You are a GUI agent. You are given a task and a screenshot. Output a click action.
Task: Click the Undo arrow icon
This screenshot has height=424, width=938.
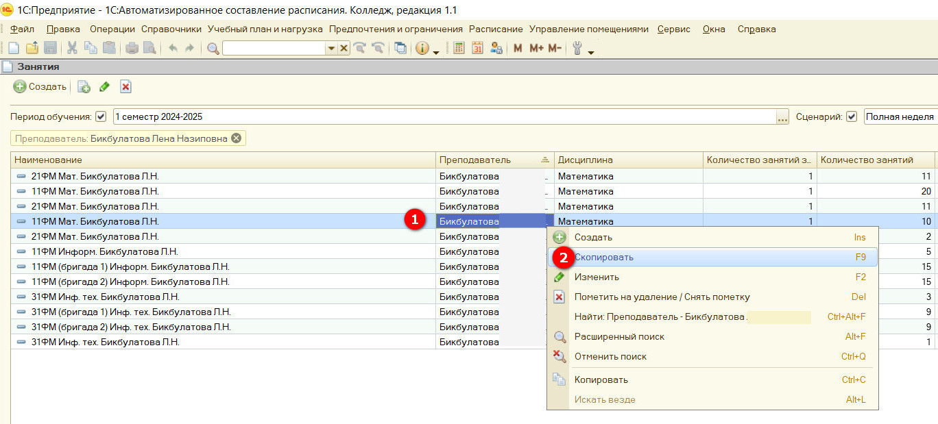point(172,48)
